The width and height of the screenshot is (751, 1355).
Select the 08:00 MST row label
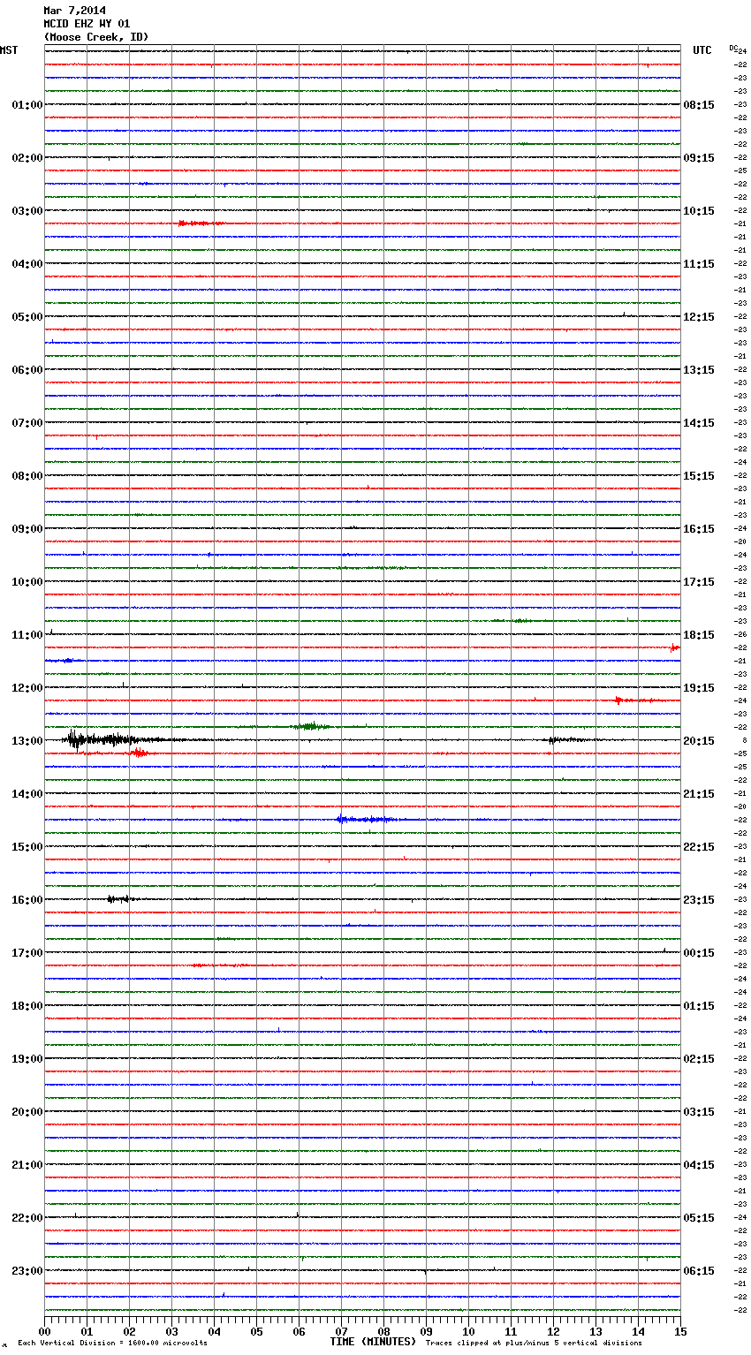(x=27, y=476)
